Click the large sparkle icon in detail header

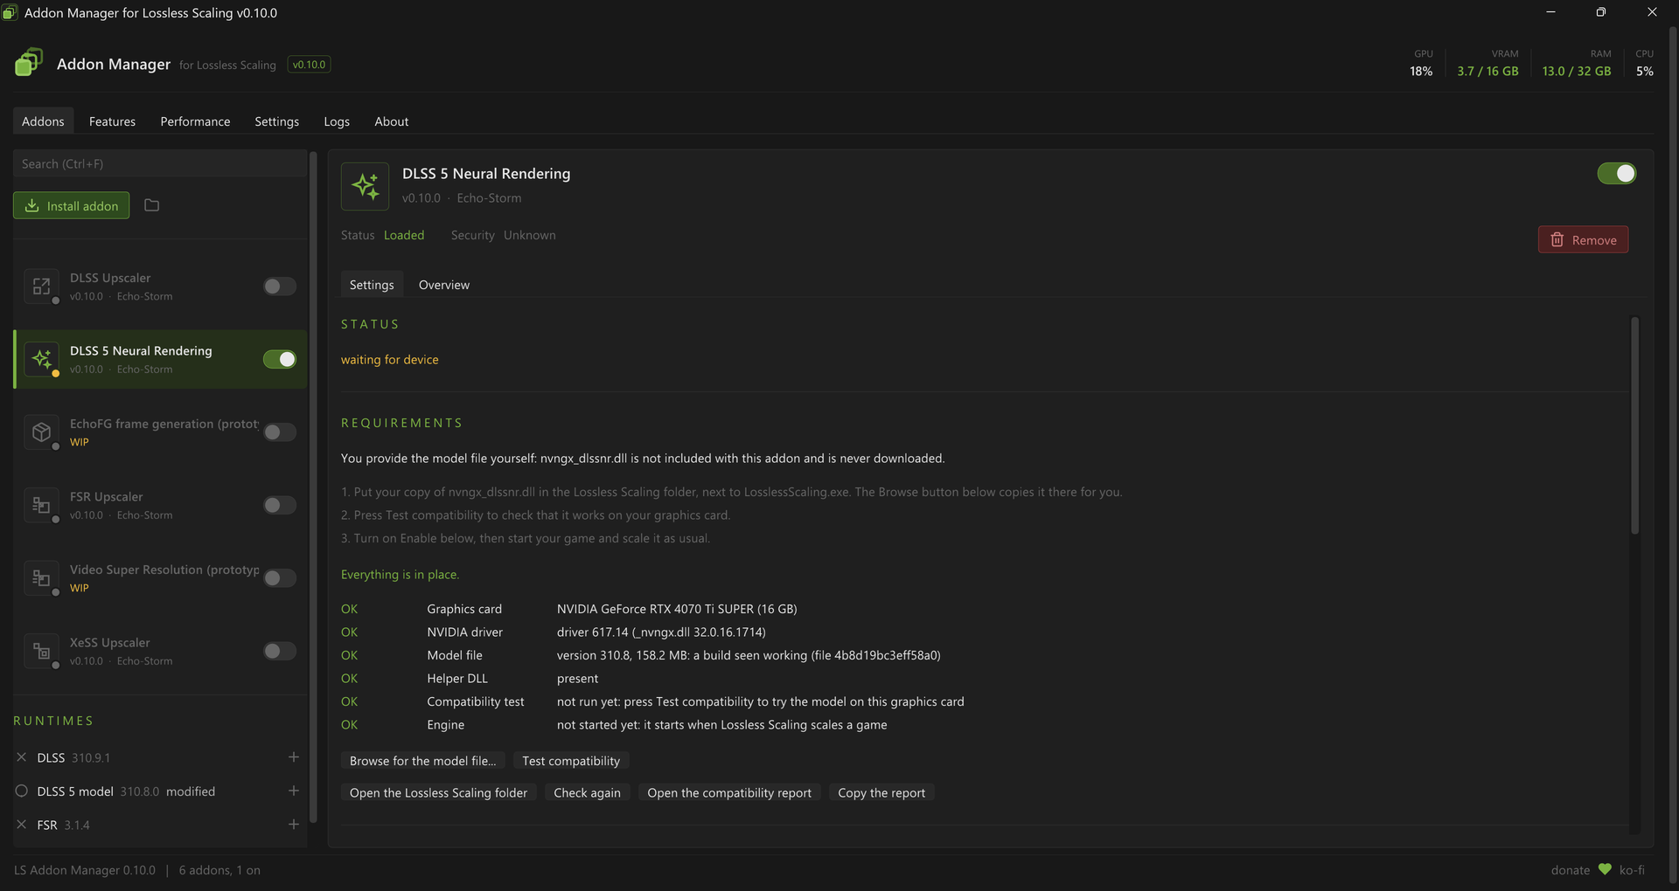tap(365, 186)
